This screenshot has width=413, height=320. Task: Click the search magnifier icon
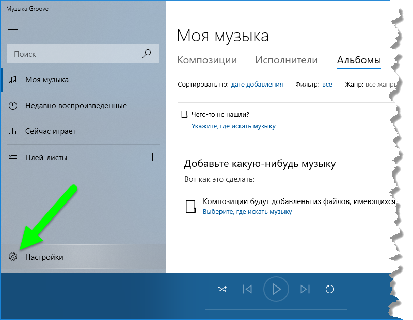[147, 54]
